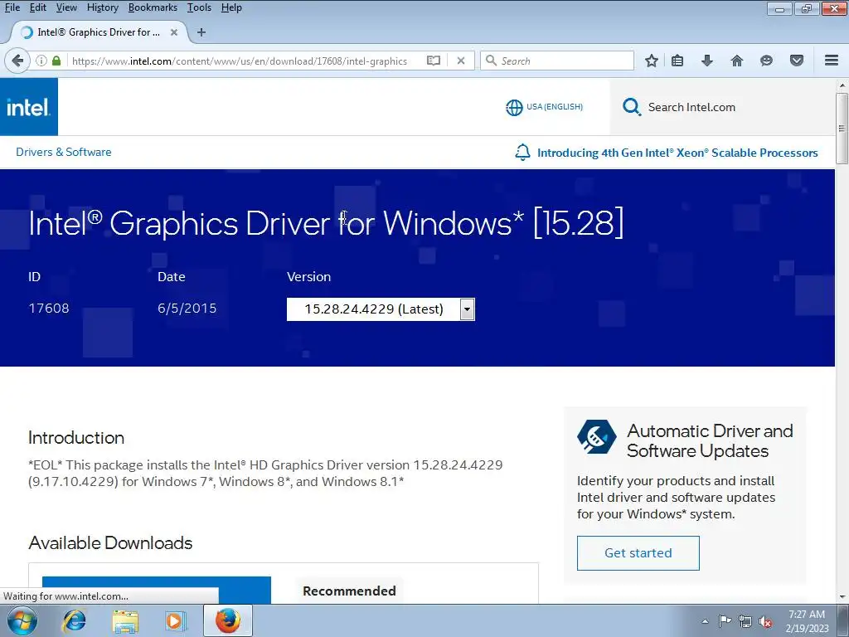The height and width of the screenshot is (637, 849).
Task: Click the muted speaker volume icon
Action: tap(765, 621)
